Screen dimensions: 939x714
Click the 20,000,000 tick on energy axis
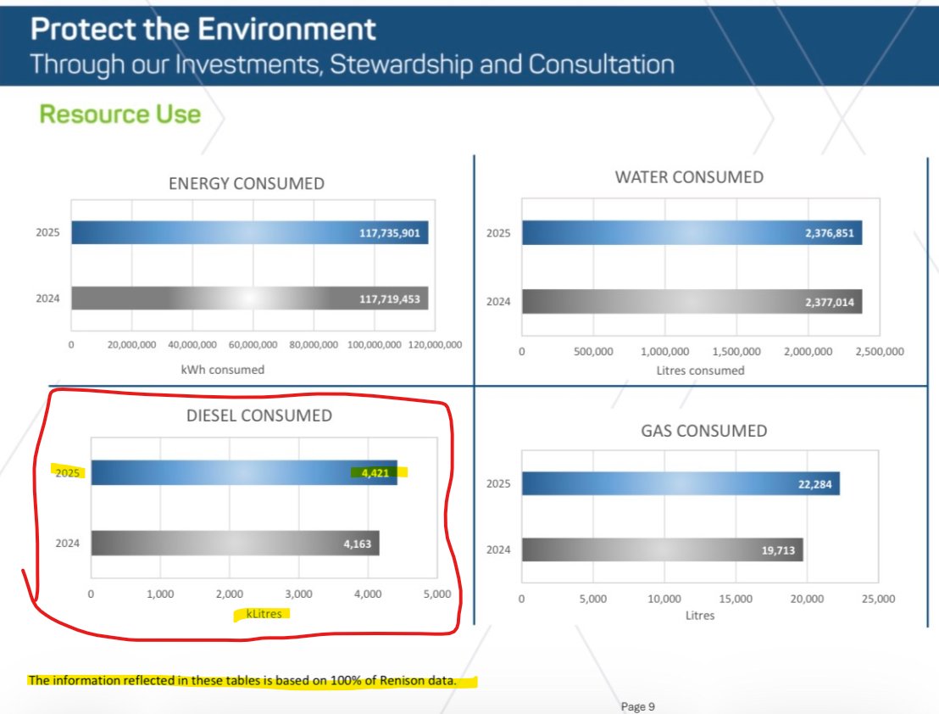point(131,345)
